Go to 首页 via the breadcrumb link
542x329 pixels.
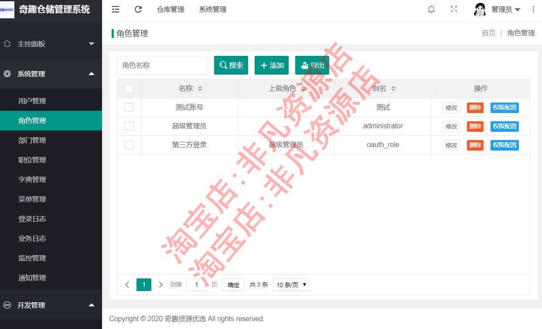(488, 33)
